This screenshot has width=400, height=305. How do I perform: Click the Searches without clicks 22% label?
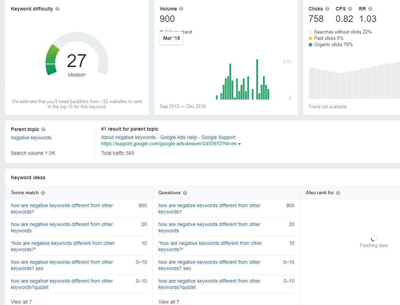(343, 32)
